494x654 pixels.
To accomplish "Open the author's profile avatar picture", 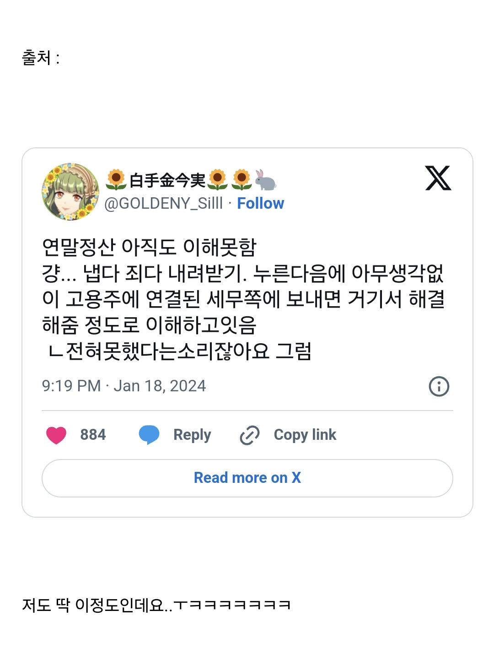I will (x=70, y=192).
